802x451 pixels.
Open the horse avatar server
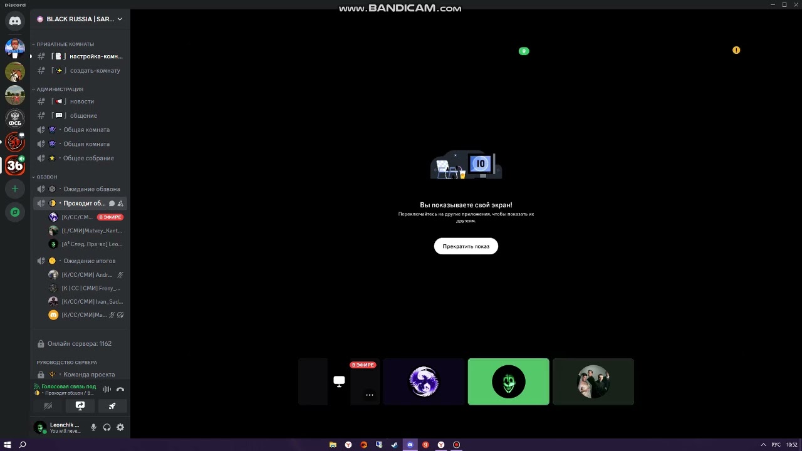(x=15, y=71)
